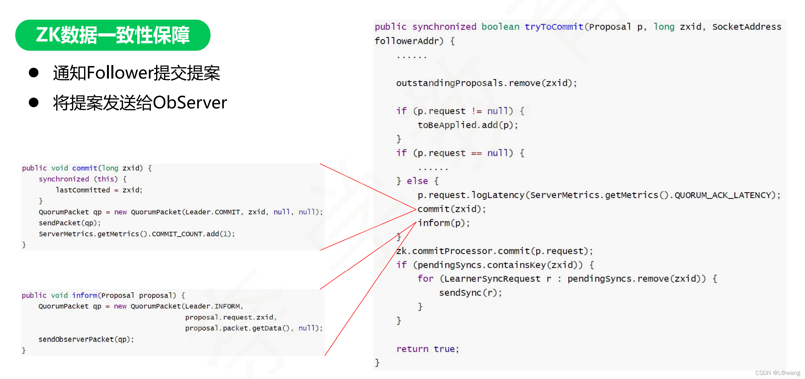Viewport: 805px width, 379px height.
Task: Click the '} else {' line
Action: [417, 181]
